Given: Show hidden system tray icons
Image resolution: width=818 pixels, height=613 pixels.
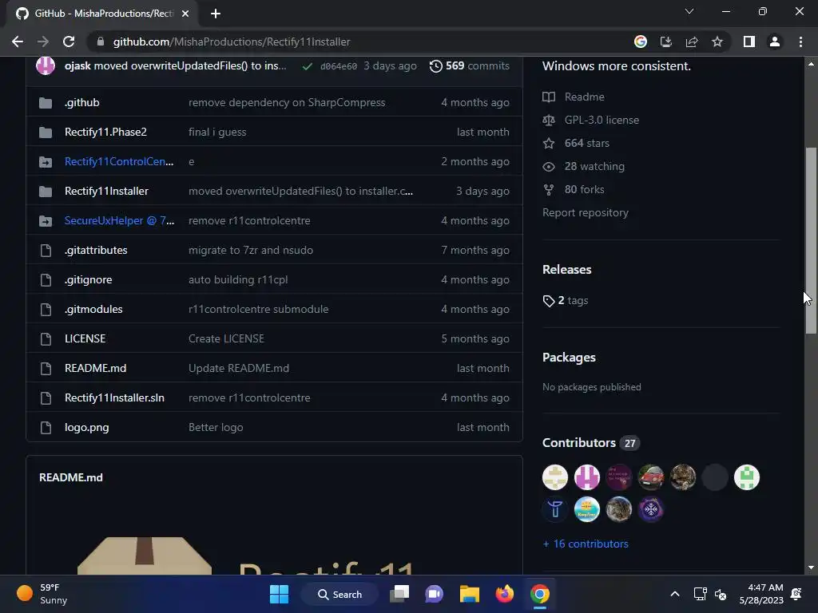Looking at the screenshot, I should [674, 594].
